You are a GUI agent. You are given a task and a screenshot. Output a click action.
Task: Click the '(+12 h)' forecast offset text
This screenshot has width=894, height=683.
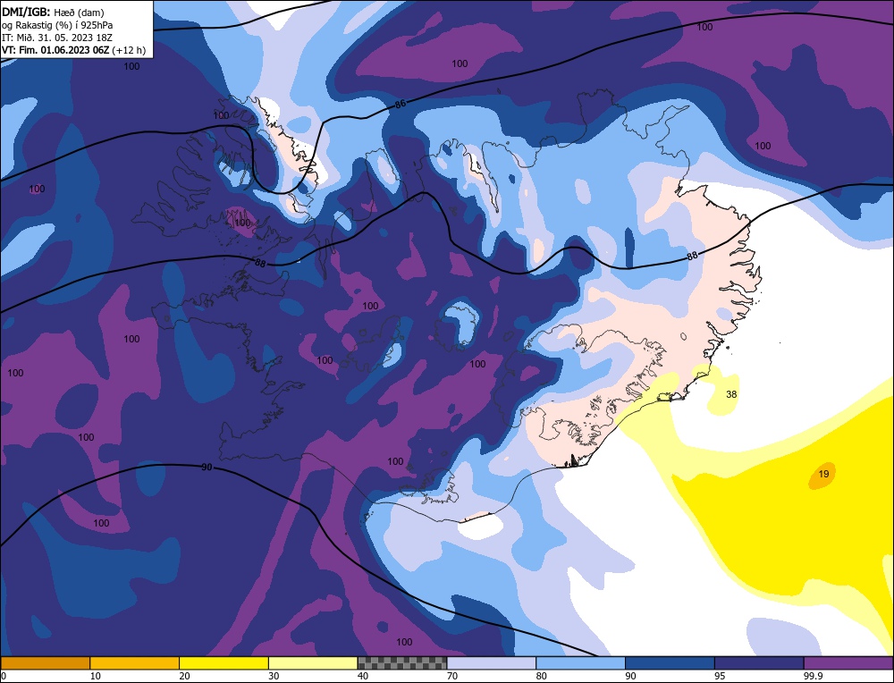130,50
